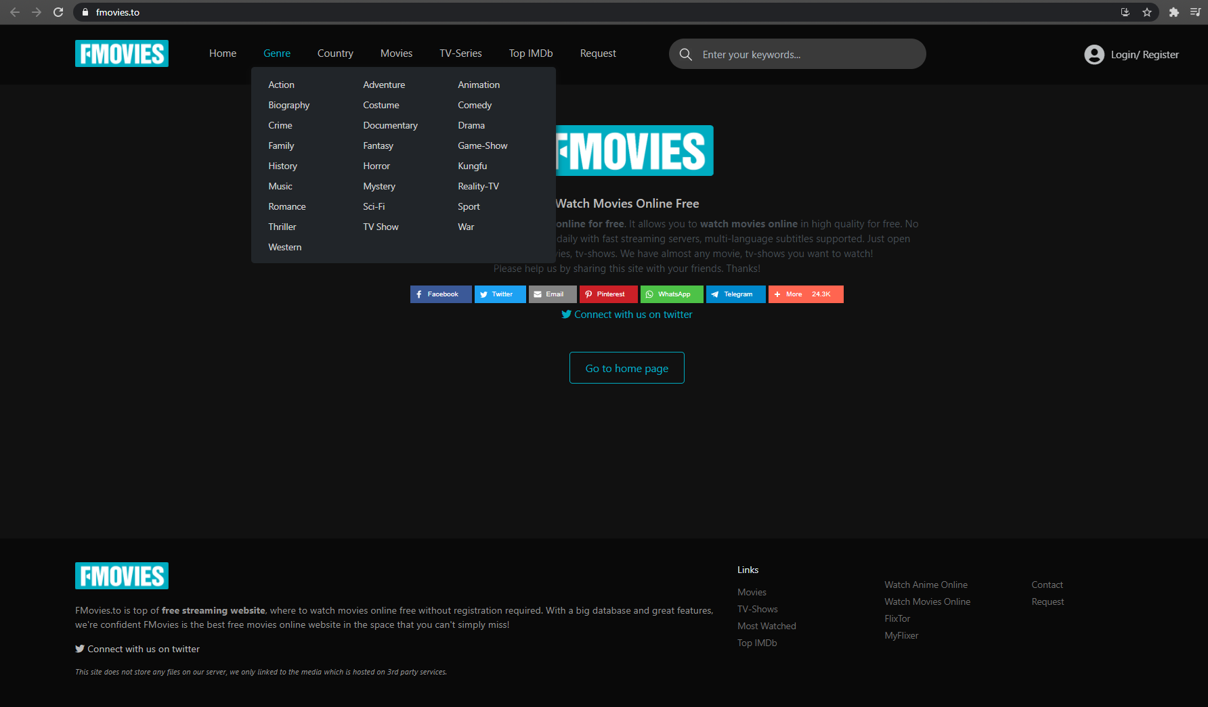Share via the Twitter button
The width and height of the screenshot is (1208, 707).
coord(500,294)
